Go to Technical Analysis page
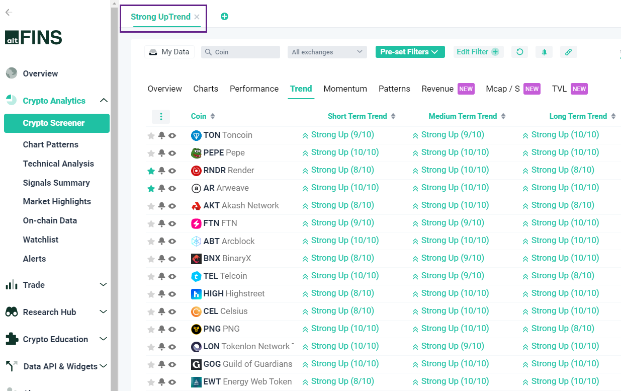The height and width of the screenshot is (391, 621). coord(58,164)
